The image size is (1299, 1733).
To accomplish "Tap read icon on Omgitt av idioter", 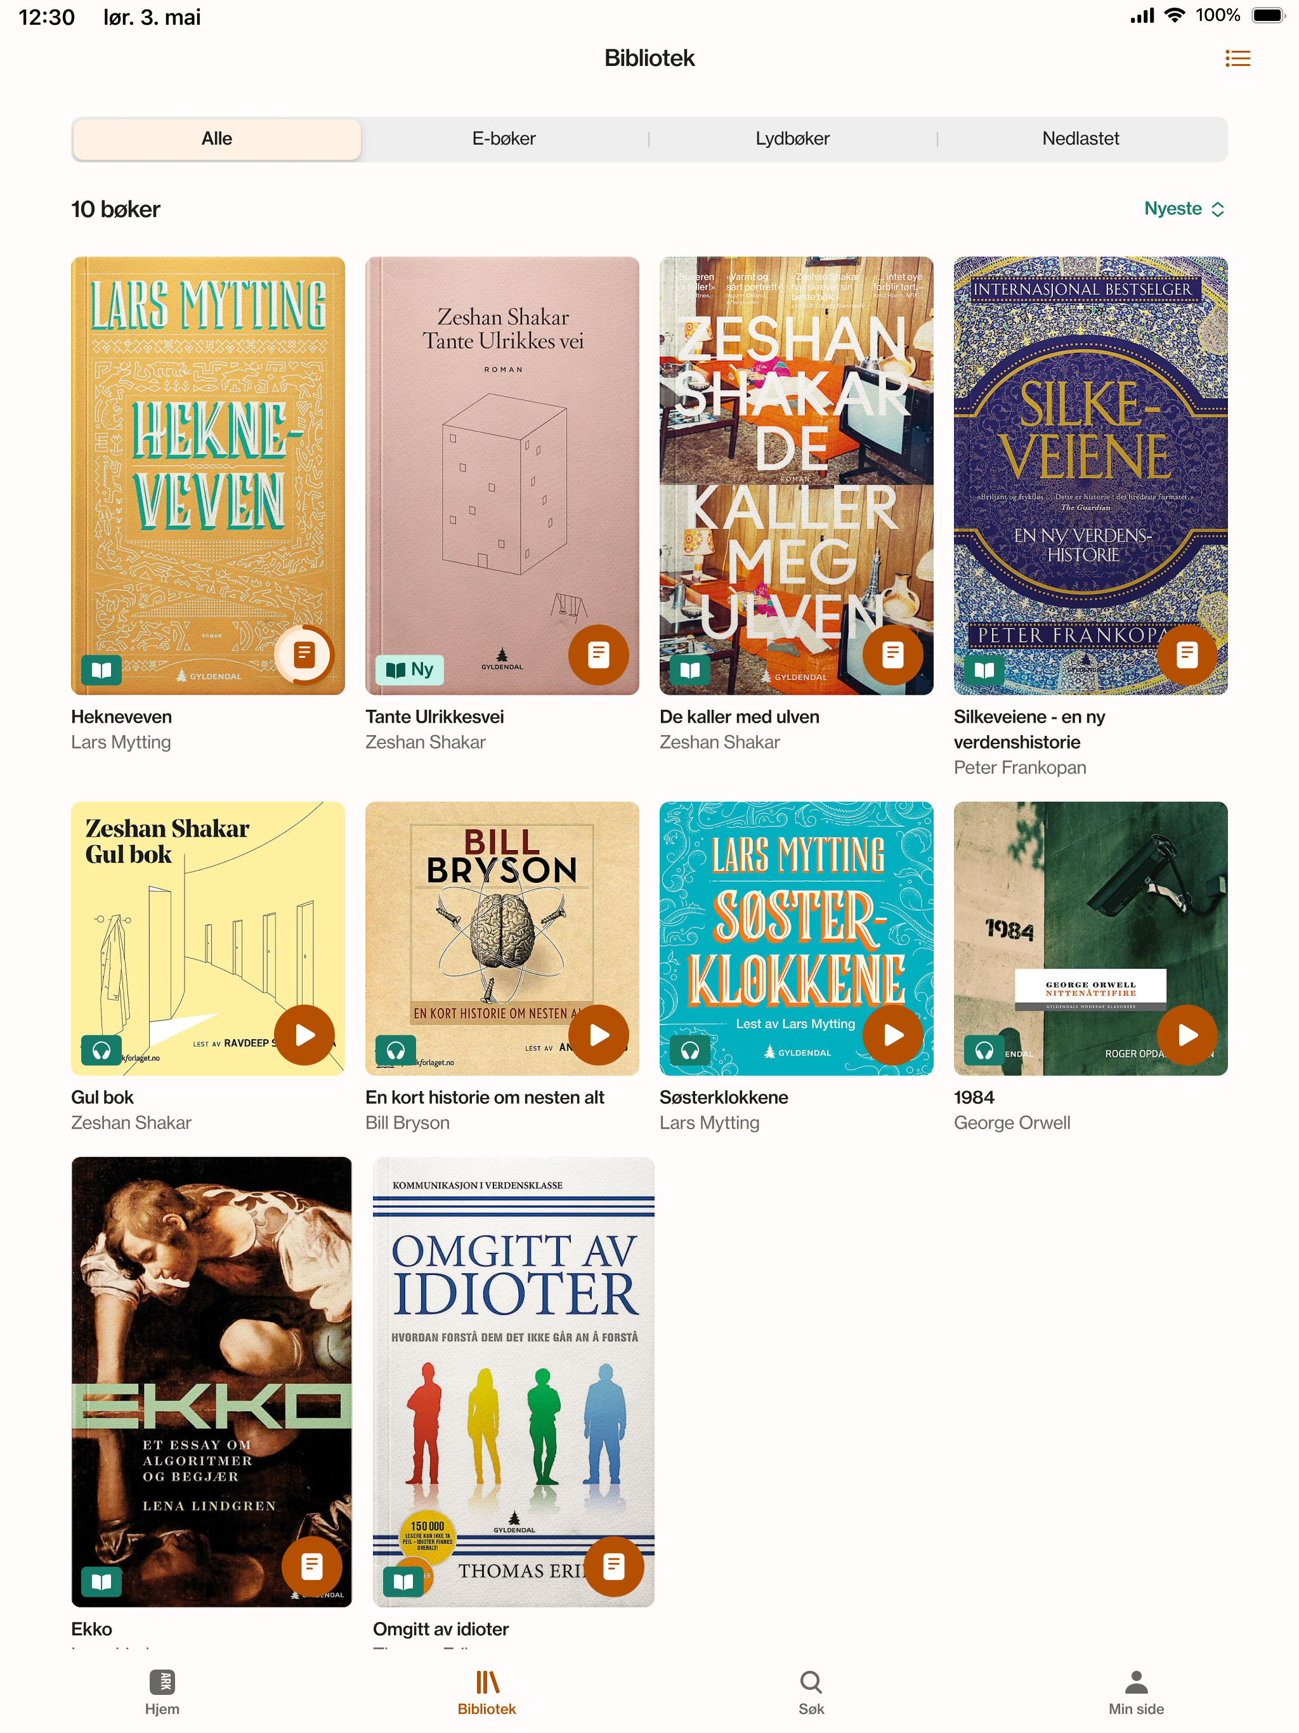I will (x=614, y=1567).
